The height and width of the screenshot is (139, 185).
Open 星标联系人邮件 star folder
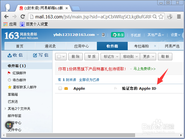coord(22,87)
